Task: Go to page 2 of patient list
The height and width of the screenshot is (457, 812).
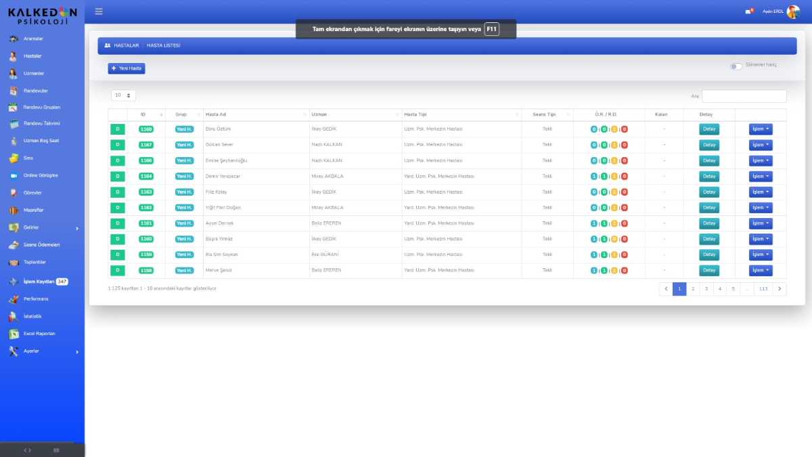Action: point(693,289)
